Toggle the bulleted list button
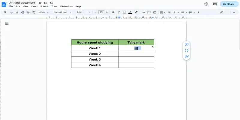The width and height of the screenshot is (240, 120). coord(183,12)
